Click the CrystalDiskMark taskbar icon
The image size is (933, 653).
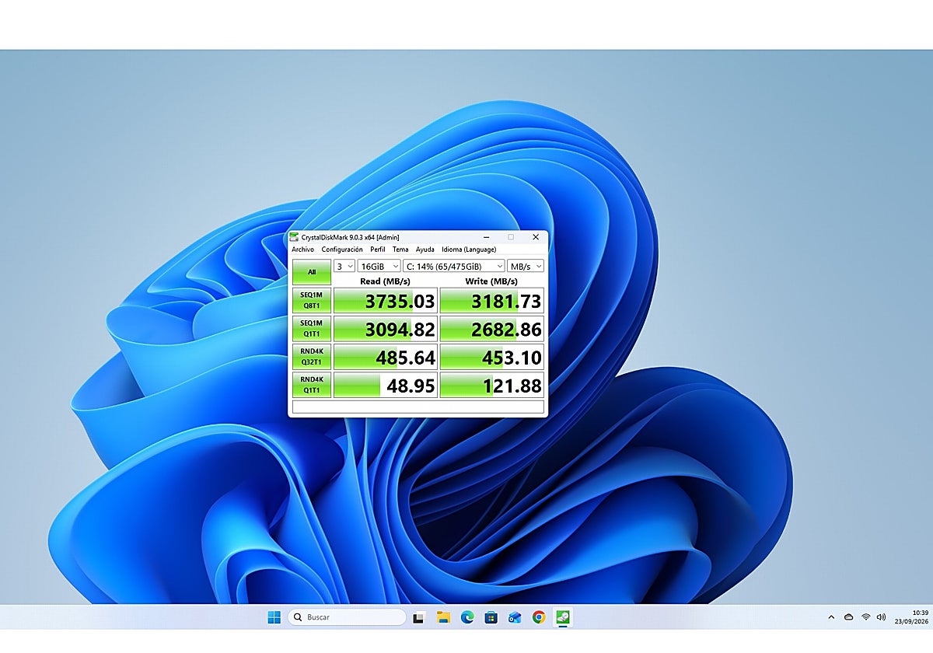[x=563, y=617]
